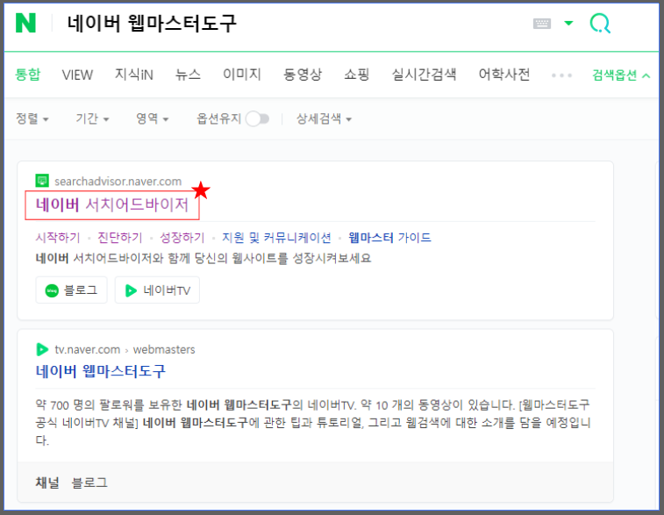The width and height of the screenshot is (664, 515).
Task: Click the tv.naver.com play favicon
Action: point(42,349)
